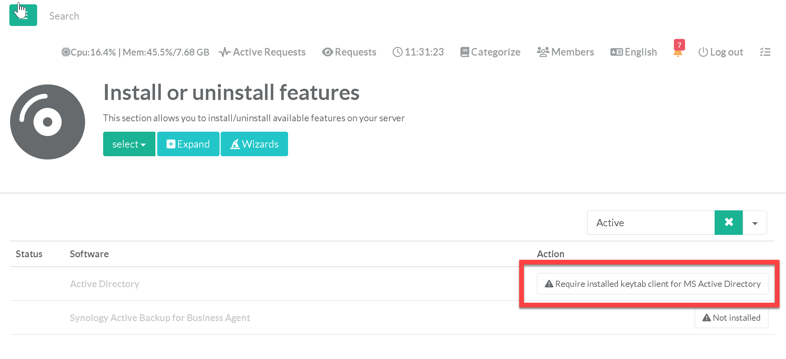Open the Categorize section
The width and height of the screenshot is (786, 359).
490,52
